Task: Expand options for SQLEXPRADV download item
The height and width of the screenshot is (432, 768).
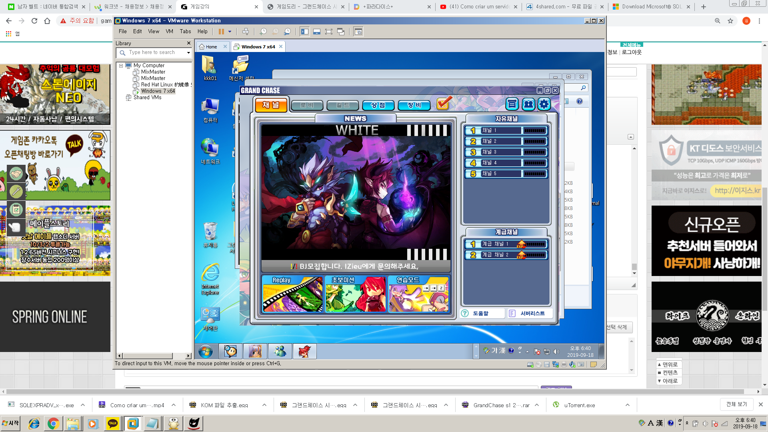Action: click(x=83, y=405)
